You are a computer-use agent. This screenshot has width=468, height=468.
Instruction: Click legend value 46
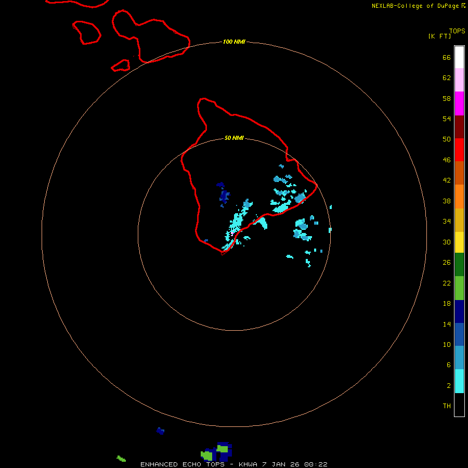[447, 160]
